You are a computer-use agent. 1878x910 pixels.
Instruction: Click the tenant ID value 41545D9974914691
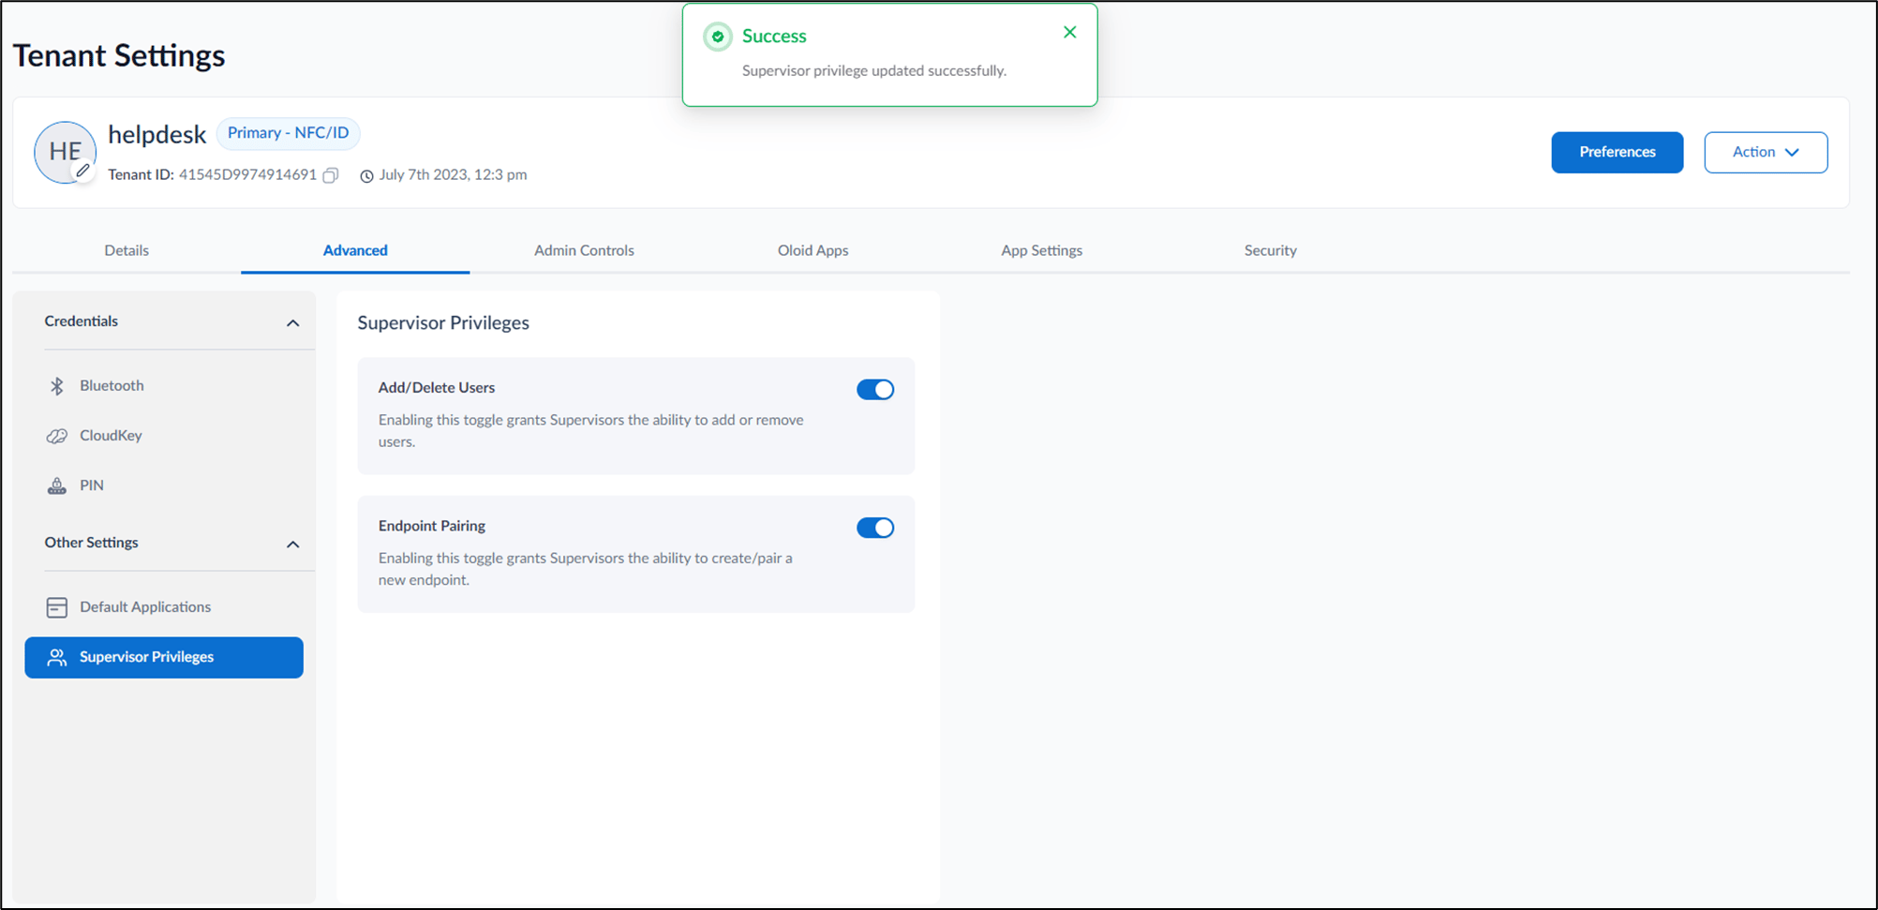pyautogui.click(x=247, y=175)
